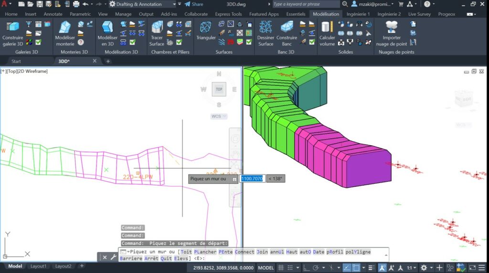Click the Workspace Switching gear in status bar
Viewport: 489px width, 273px height.
424,268
